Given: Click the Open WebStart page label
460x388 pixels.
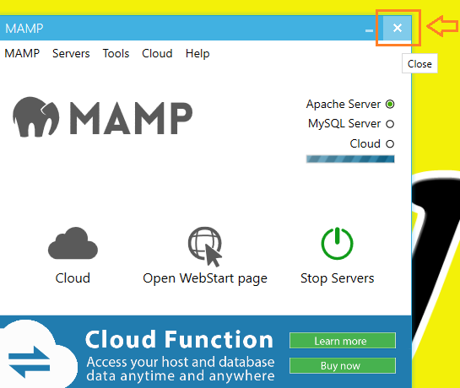Looking at the screenshot, I should (x=205, y=278).
